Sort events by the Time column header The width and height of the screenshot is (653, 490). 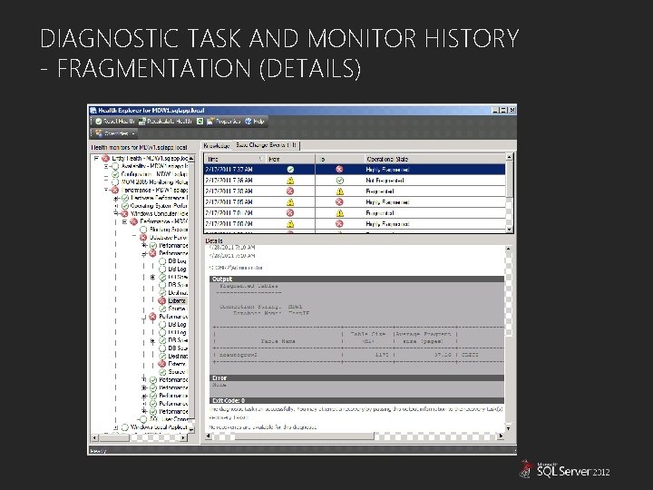point(235,159)
